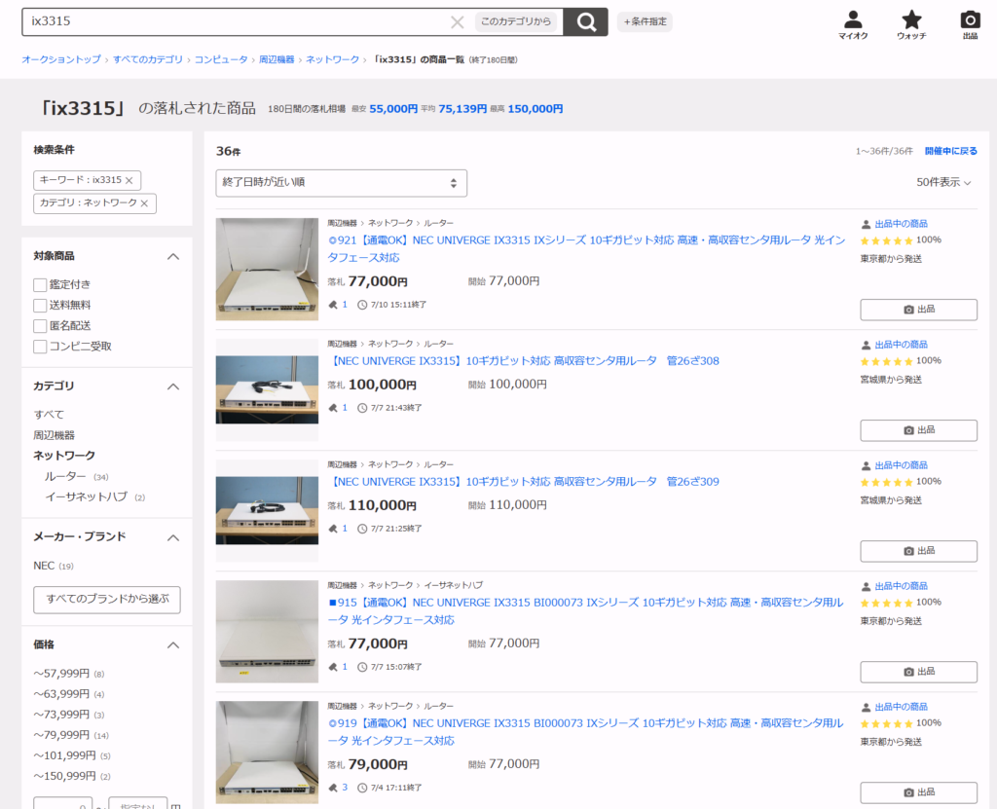
Task: Click 出品 button on 管26ざ308 listing
Action: click(x=919, y=430)
